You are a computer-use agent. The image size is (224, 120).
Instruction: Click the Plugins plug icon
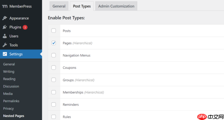[x=5, y=27]
